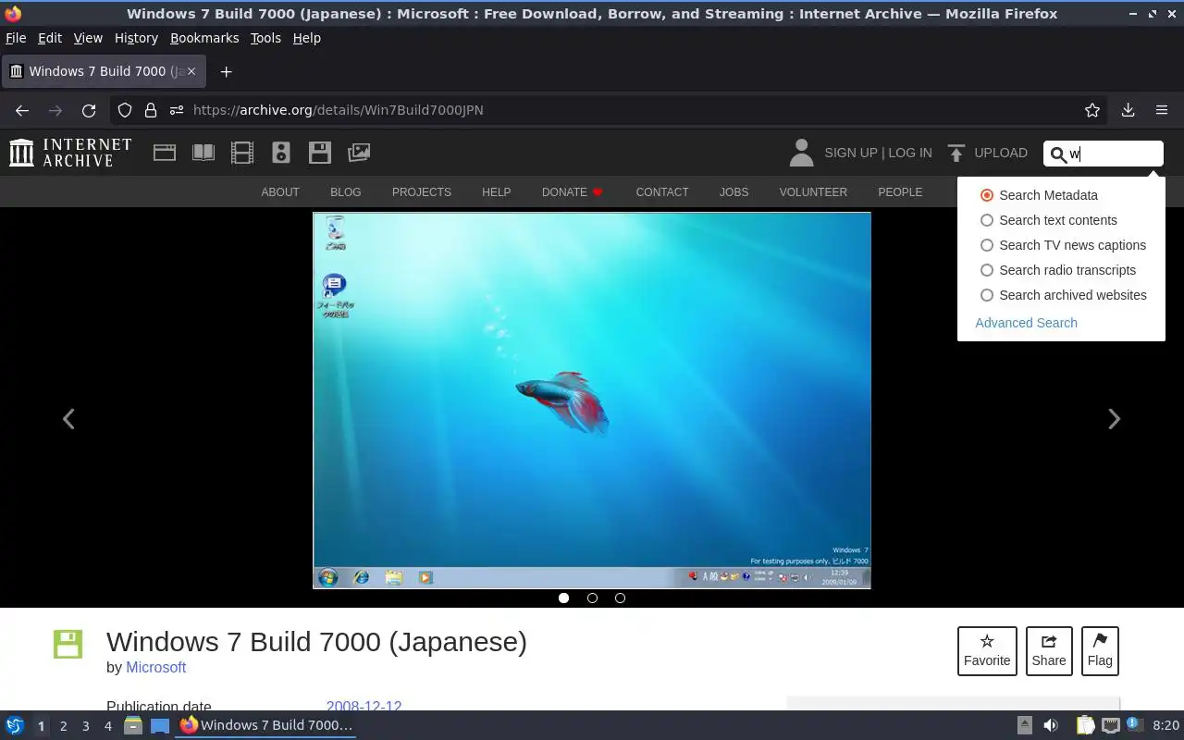Click the SIGN UP link
This screenshot has width=1184, height=740.
(850, 153)
